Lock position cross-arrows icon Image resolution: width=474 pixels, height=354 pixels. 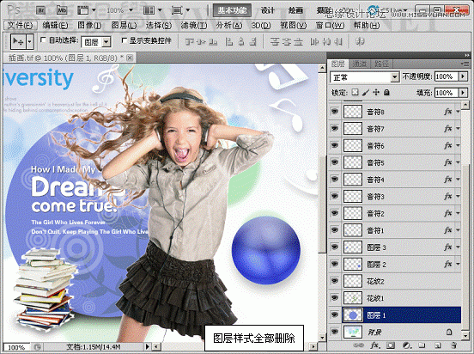376,92
